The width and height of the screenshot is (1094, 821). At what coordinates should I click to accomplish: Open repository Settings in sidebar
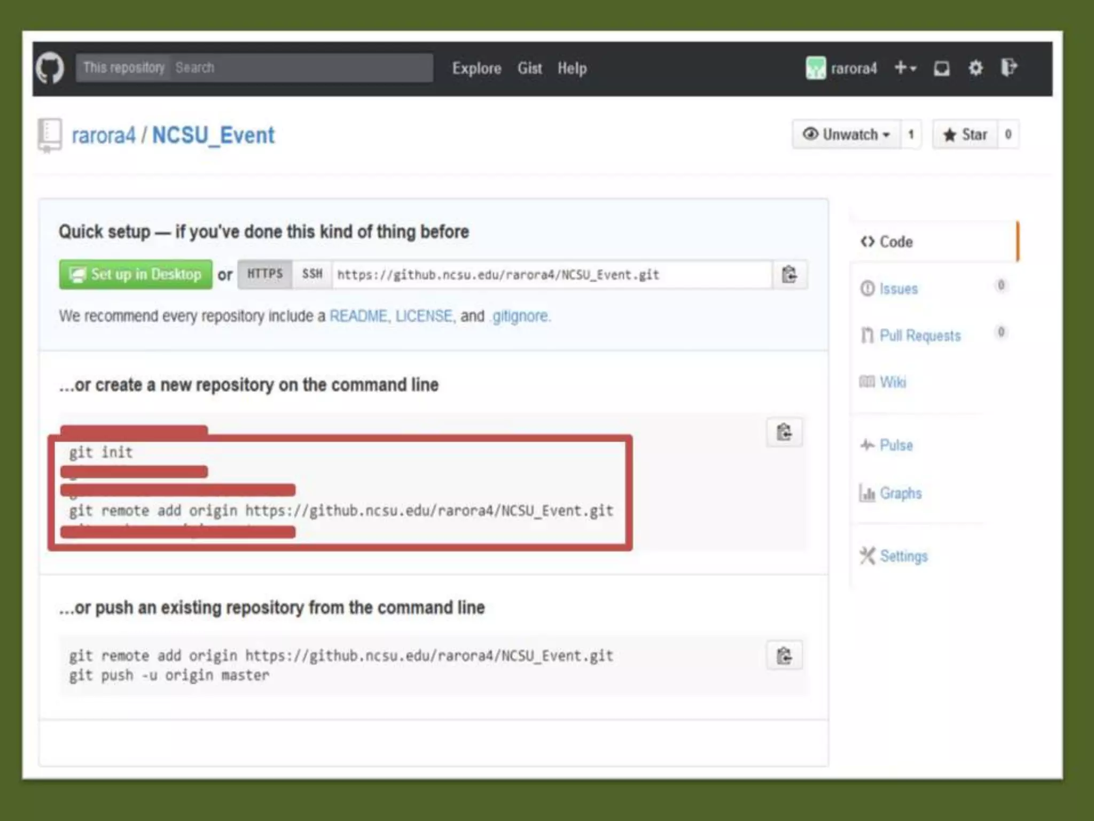click(x=903, y=556)
